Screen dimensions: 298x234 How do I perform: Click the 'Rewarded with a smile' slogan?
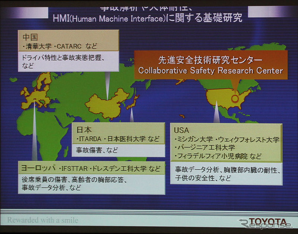point(43,220)
